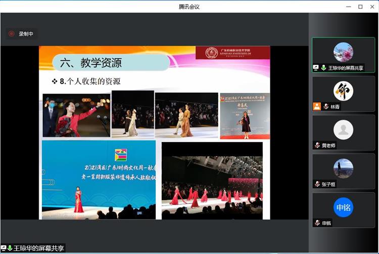
Task: Click 张子恒's muted microphone icon
Action: click(317, 184)
